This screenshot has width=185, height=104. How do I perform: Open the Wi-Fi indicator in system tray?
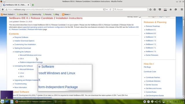(167, 102)
